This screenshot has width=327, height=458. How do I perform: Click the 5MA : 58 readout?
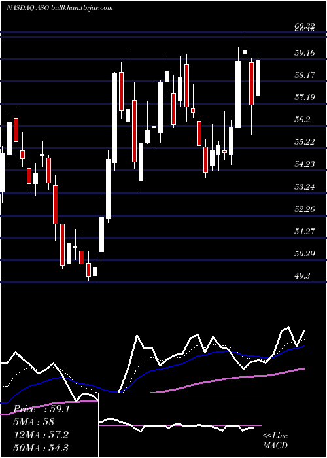coord(34,422)
